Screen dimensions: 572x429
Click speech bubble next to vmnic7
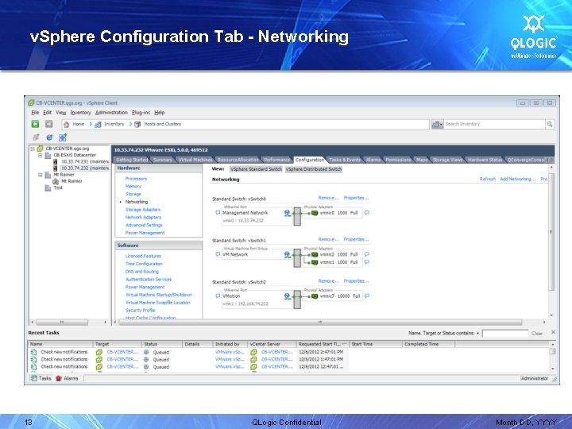(367, 296)
